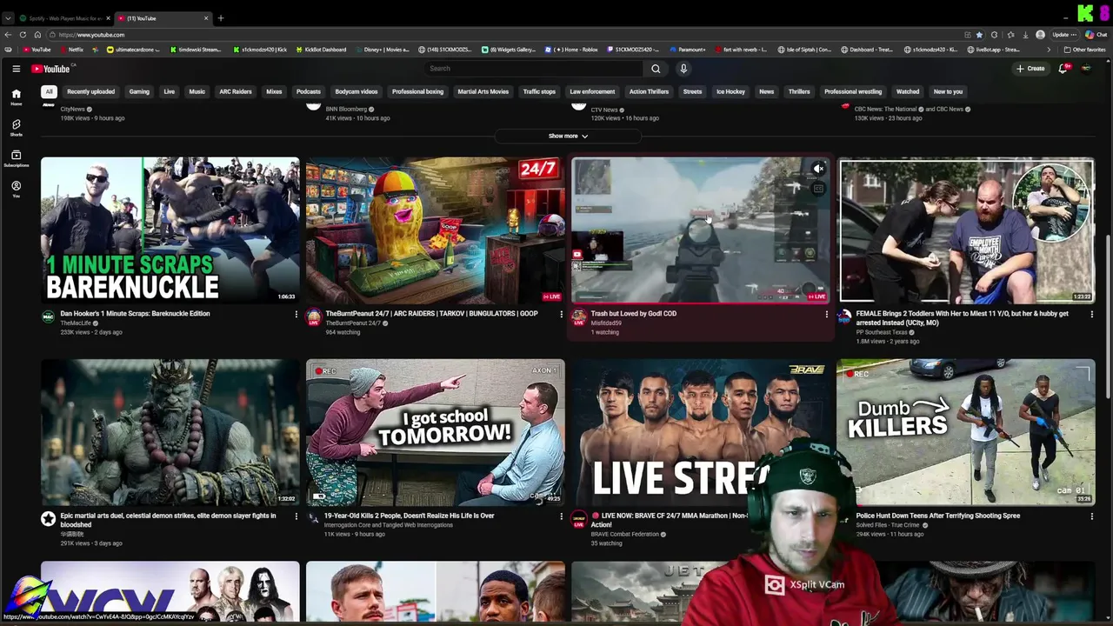Image resolution: width=1113 pixels, height=626 pixels.
Task: Select the Martial Arts Movies chip
Action: [483, 91]
